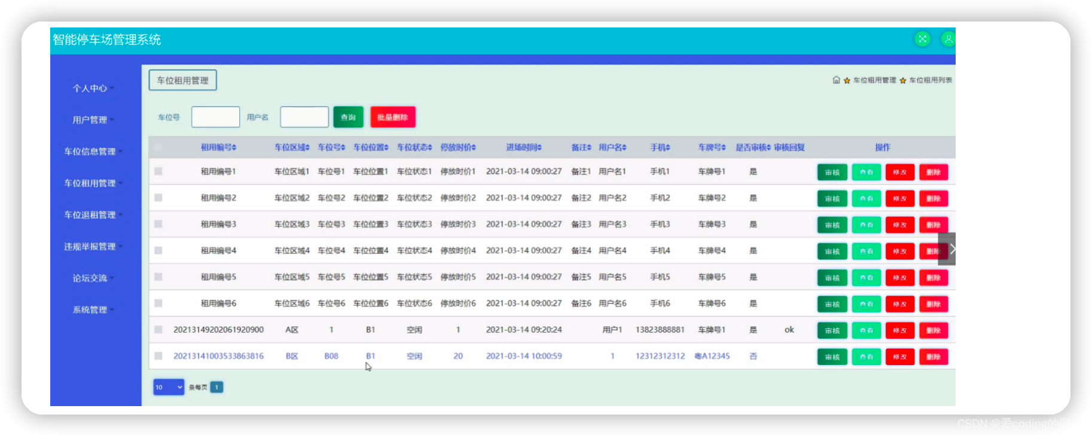
Task: Check the row 租用编号6 checkbox
Action: [158, 303]
